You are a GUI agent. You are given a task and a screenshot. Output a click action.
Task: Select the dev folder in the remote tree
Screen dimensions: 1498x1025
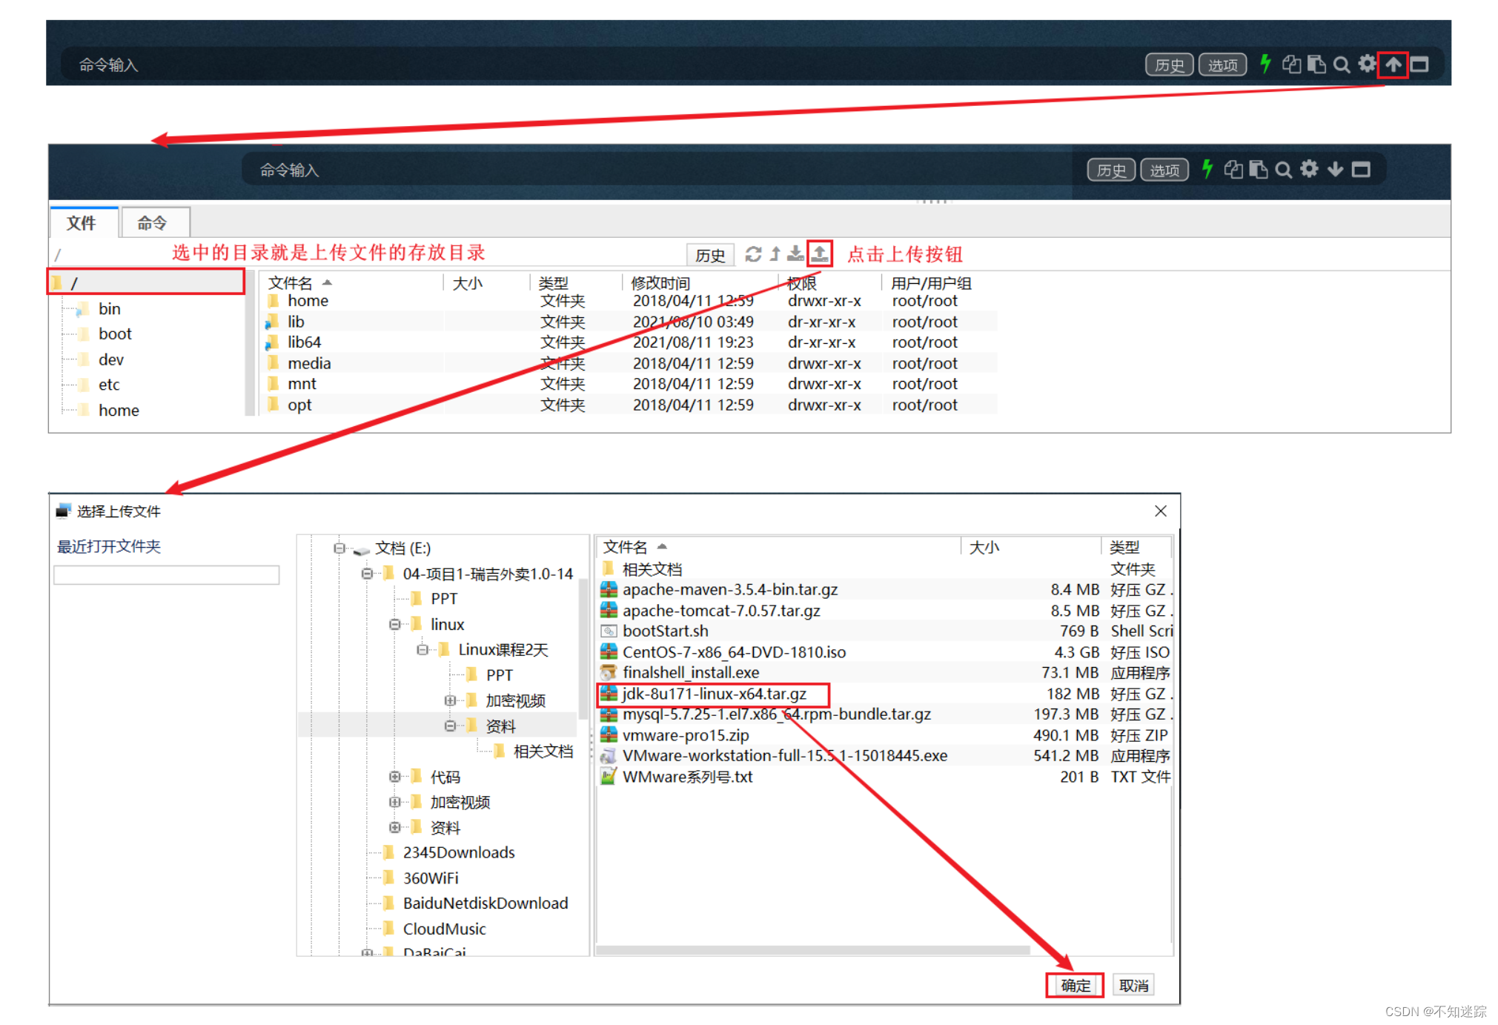coord(110,359)
